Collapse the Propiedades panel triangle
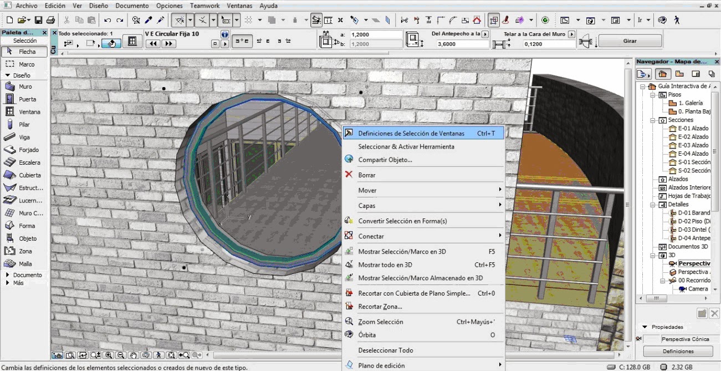The width and height of the screenshot is (721, 371). pos(645,327)
